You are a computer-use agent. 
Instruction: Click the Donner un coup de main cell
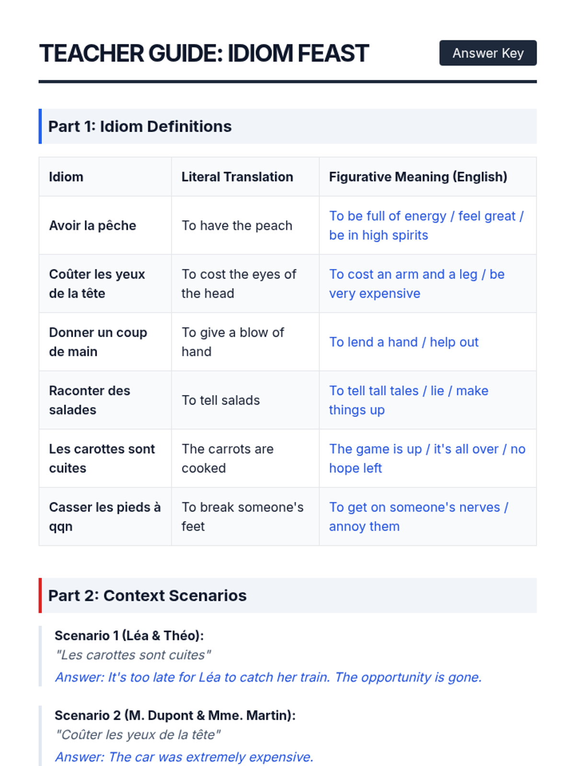point(98,342)
